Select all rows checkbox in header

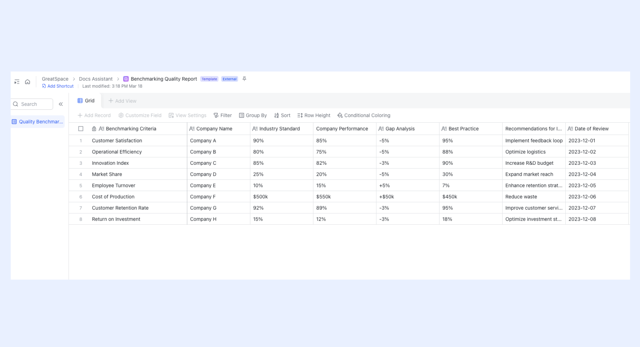pos(81,129)
